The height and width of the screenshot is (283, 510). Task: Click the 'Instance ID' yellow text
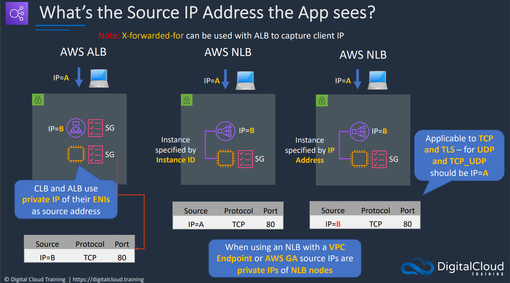click(176, 160)
